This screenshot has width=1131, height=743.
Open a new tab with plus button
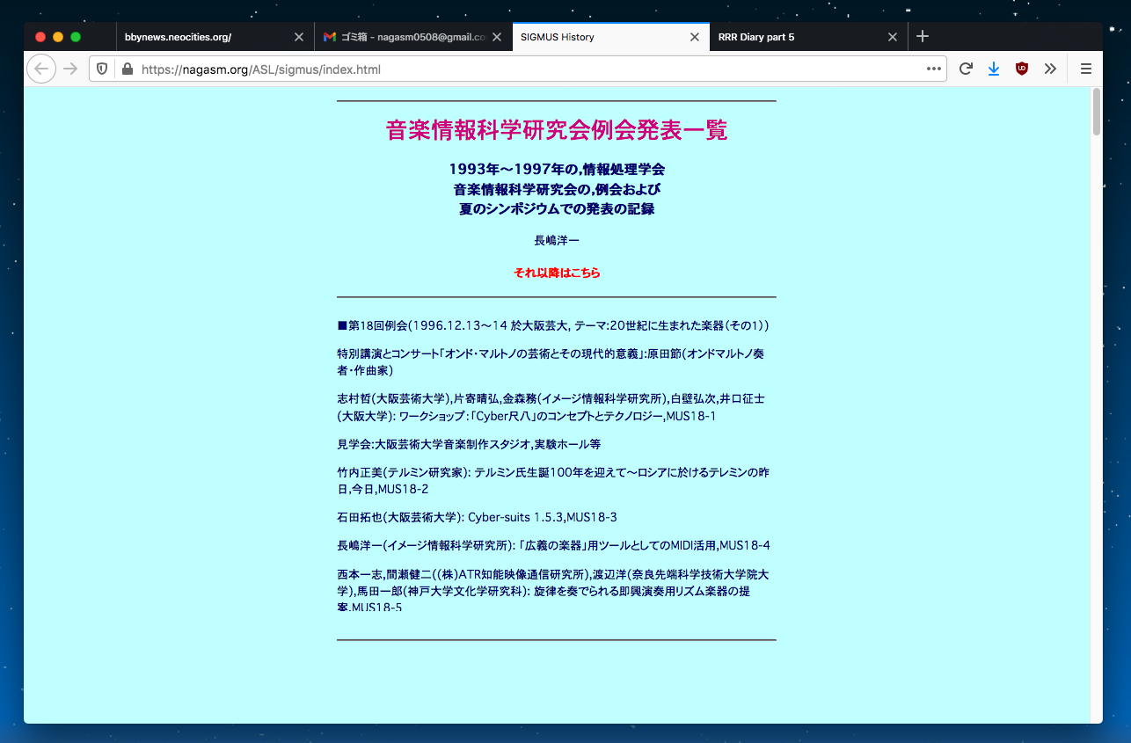pyautogui.click(x=922, y=36)
